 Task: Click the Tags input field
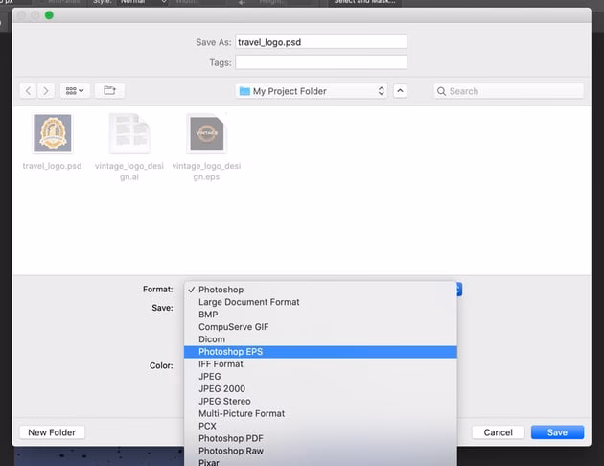pyautogui.click(x=321, y=62)
